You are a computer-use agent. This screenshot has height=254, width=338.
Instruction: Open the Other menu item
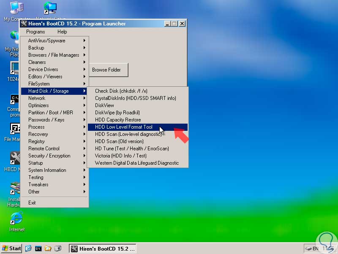(x=55, y=192)
